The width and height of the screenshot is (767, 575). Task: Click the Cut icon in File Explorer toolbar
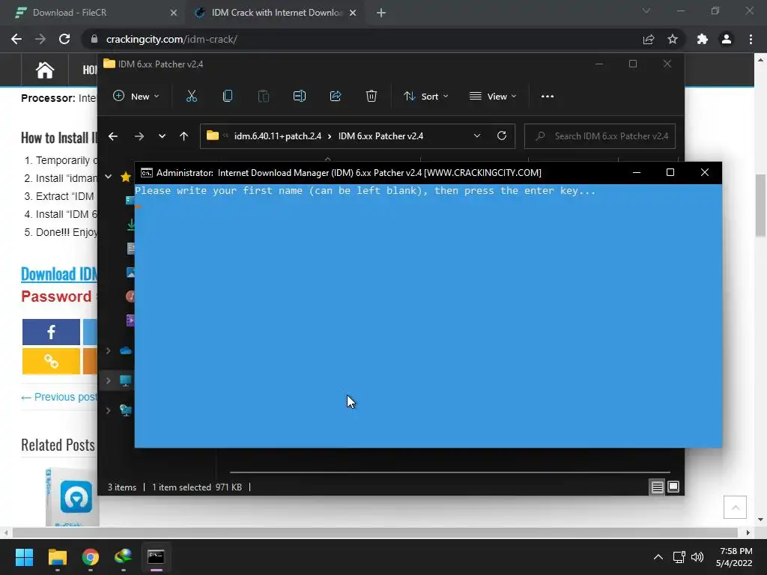[x=191, y=97]
